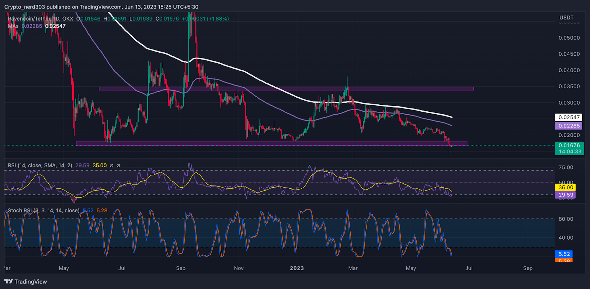Click the Mar 2023 label on the time axis
Screen dimensions: 590x289
353,268
